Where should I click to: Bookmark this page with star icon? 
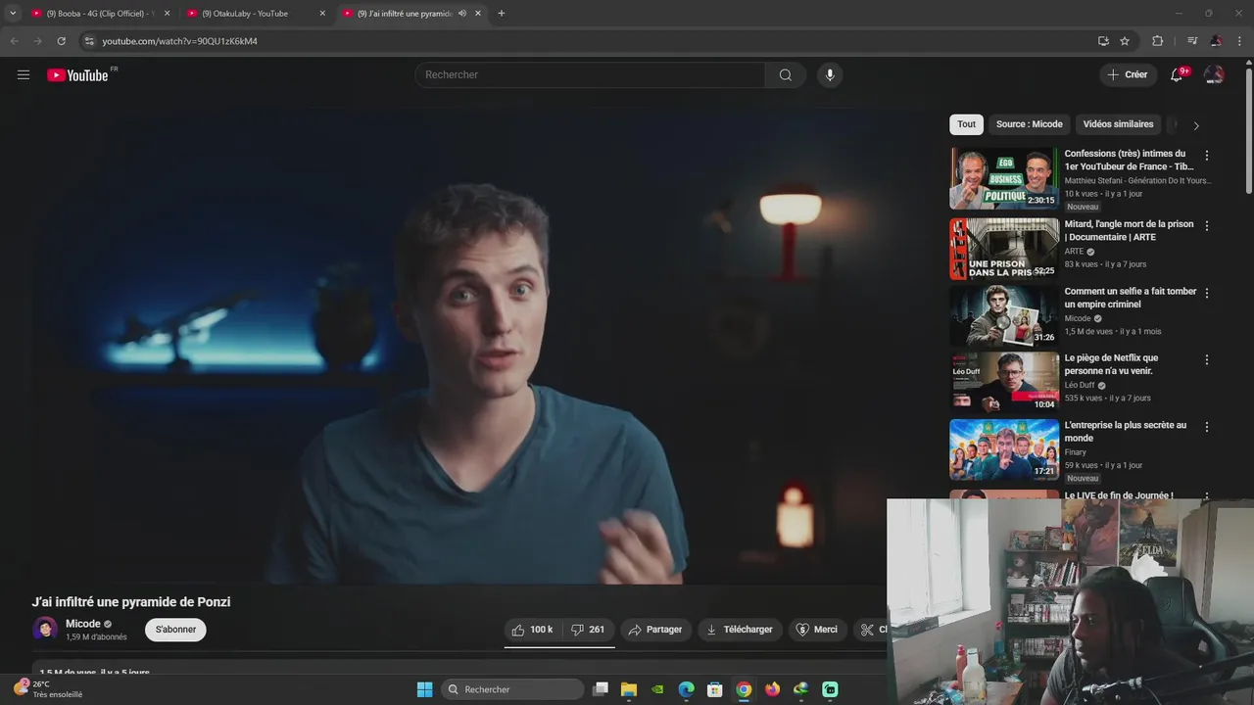(x=1125, y=41)
